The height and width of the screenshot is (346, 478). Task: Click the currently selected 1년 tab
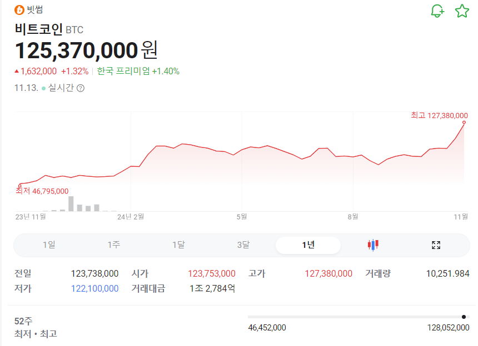[308, 245]
